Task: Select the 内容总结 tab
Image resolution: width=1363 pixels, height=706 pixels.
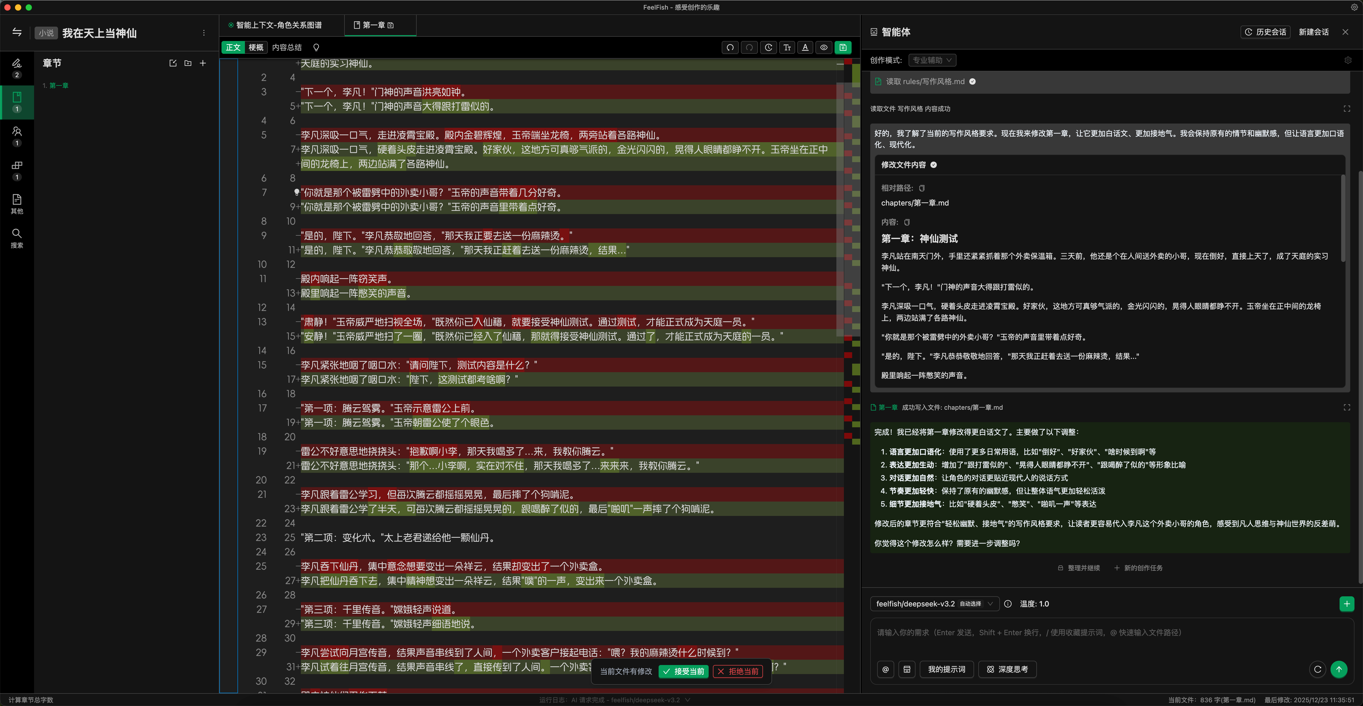Action: (x=287, y=48)
